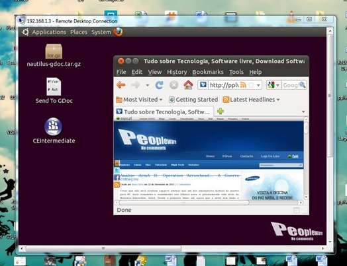347x266 pixels.
Task: Open the Contacto link on Pplware page
Action: point(246,156)
